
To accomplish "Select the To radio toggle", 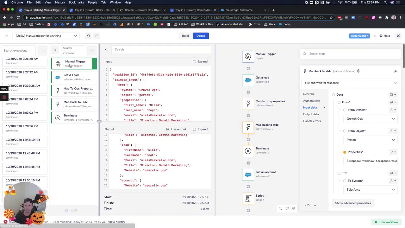I will tap(339, 173).
